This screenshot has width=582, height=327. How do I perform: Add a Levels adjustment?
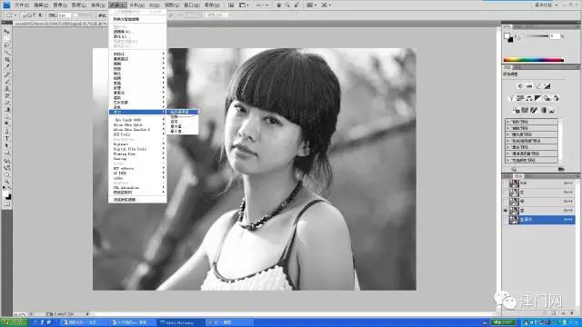click(529, 86)
